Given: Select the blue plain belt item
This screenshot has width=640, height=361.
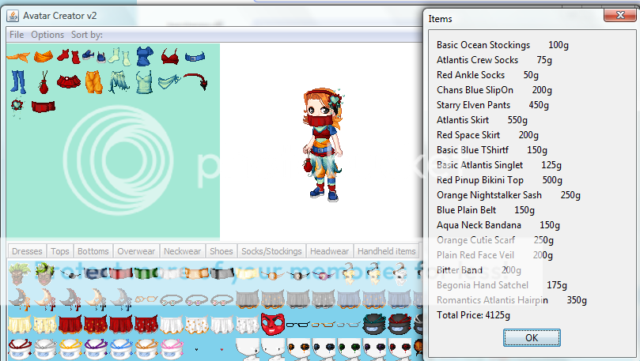Looking at the screenshot, I should (x=194, y=57).
